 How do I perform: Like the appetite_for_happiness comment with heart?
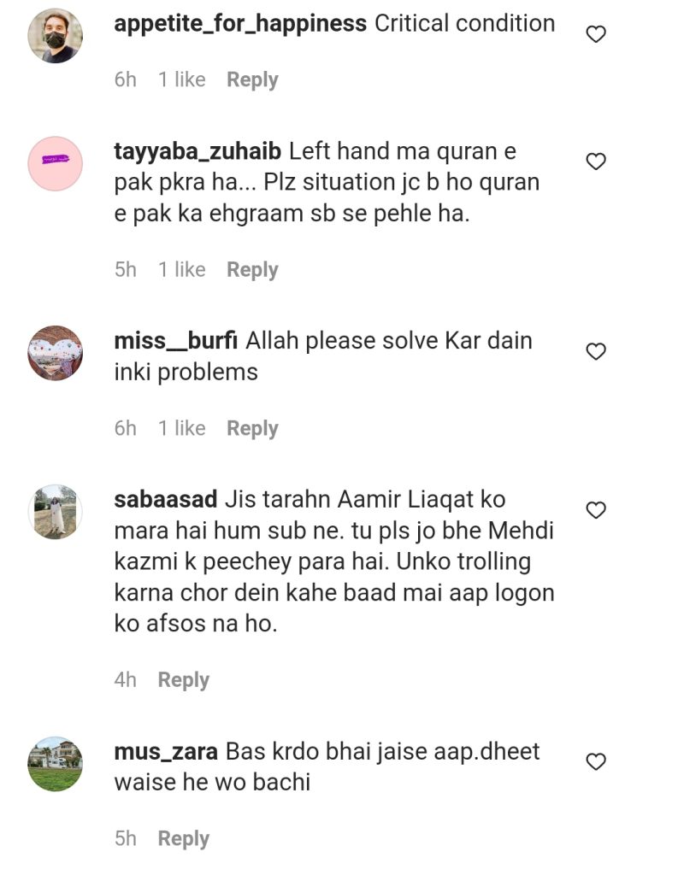coord(596,34)
